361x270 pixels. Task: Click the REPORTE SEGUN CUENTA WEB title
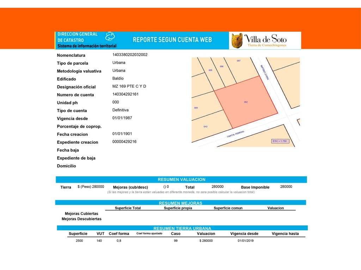coord(172,40)
